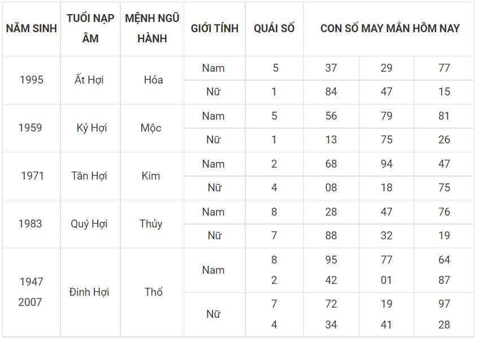The image size is (477, 342).
Task: Click birth year 1995 cell
Action: 31,80
